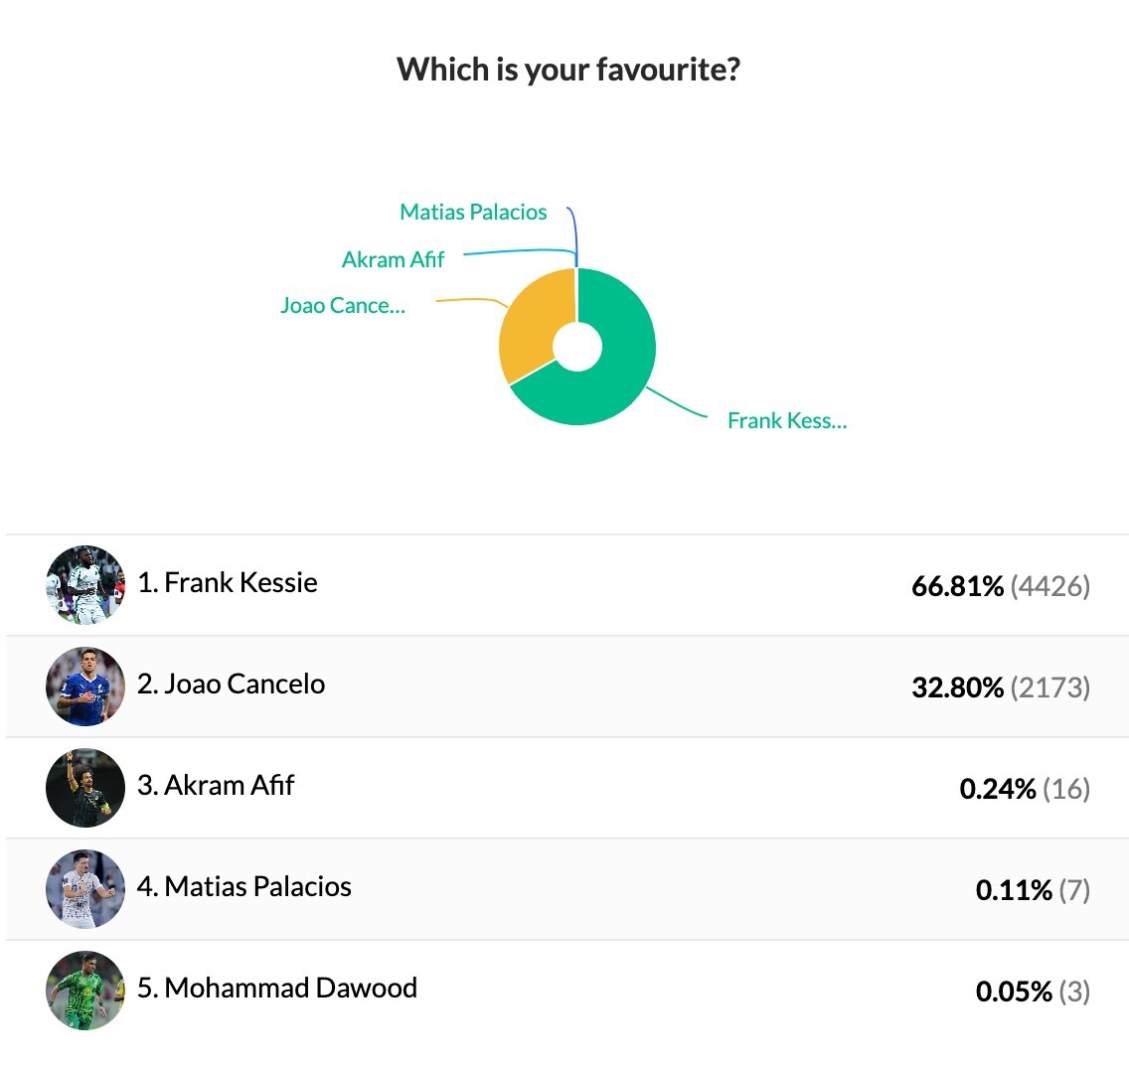The image size is (1129, 1069).
Task: Click the 32.80% (2173) vote figure
Action: pyautogui.click(x=1001, y=687)
